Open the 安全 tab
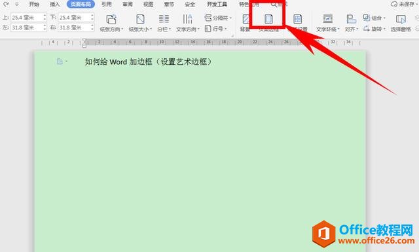The image size is (419, 252). pyautogui.click(x=190, y=5)
